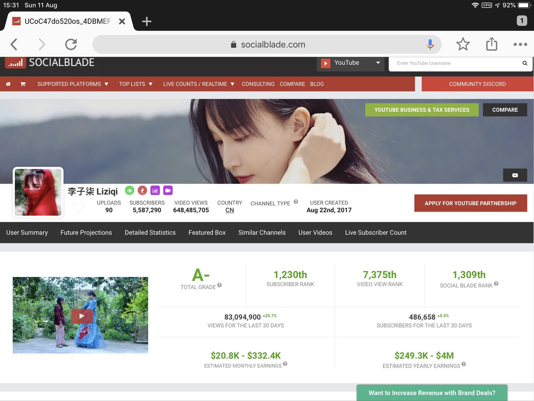Click the purple video camera badge icon

point(168,190)
